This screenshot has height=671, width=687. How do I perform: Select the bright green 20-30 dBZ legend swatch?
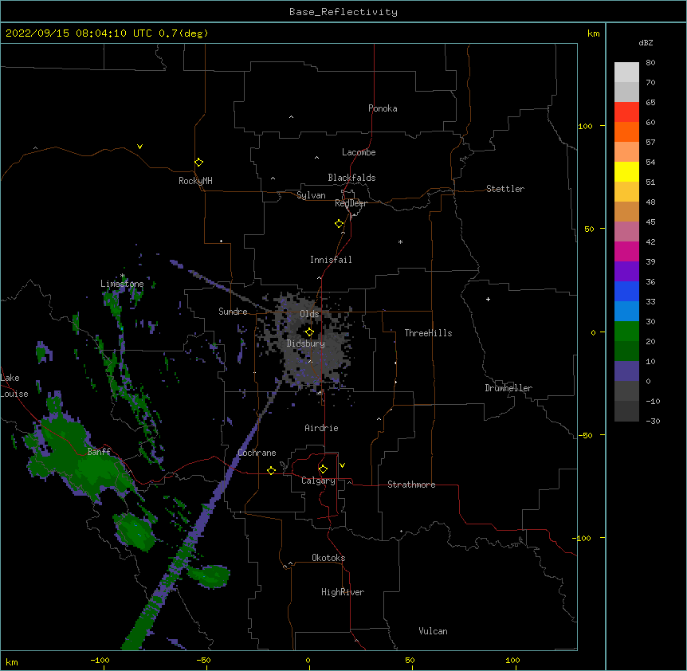tap(626, 332)
